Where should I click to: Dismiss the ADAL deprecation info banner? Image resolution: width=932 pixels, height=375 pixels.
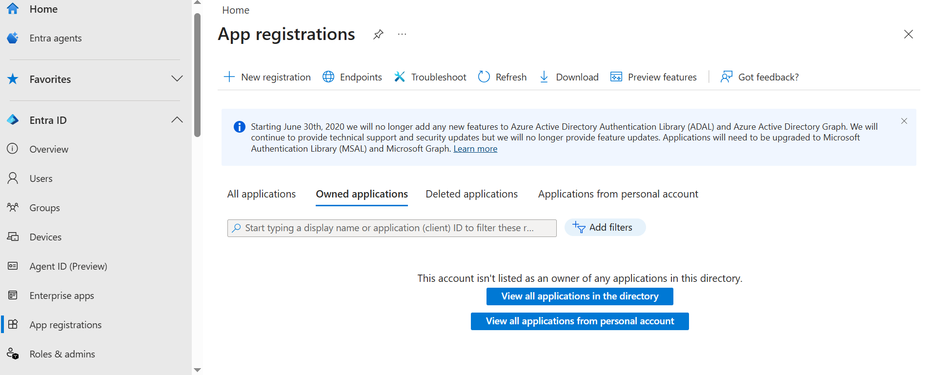coord(904,121)
